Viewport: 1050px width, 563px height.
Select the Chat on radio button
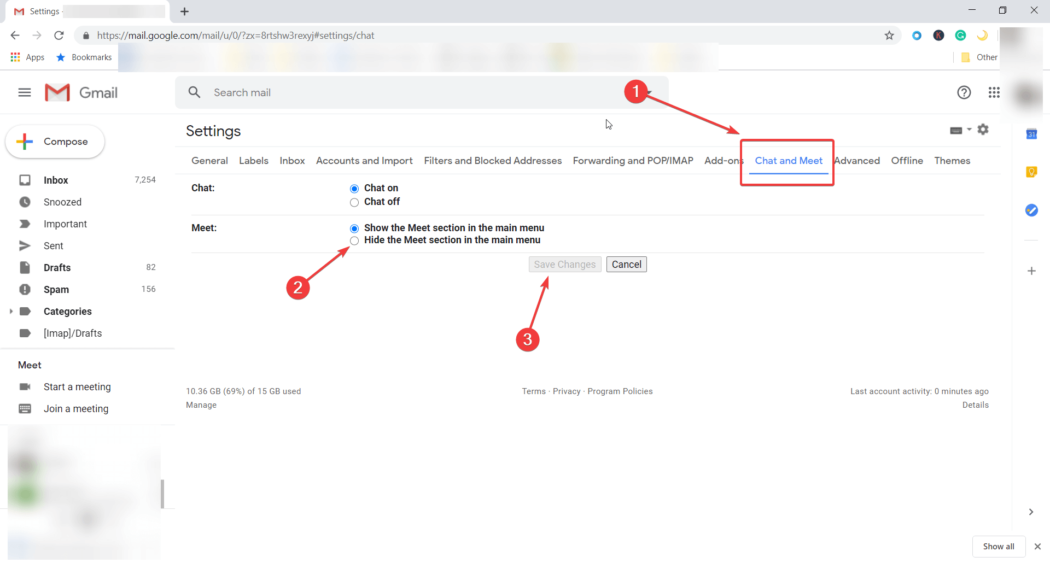[x=354, y=189]
